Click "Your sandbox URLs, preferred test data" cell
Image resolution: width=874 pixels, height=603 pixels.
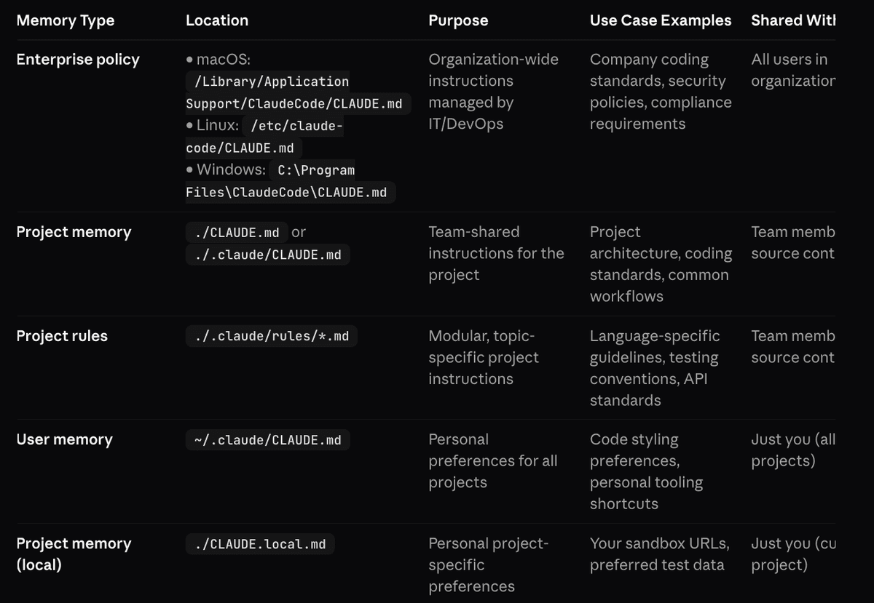point(659,554)
